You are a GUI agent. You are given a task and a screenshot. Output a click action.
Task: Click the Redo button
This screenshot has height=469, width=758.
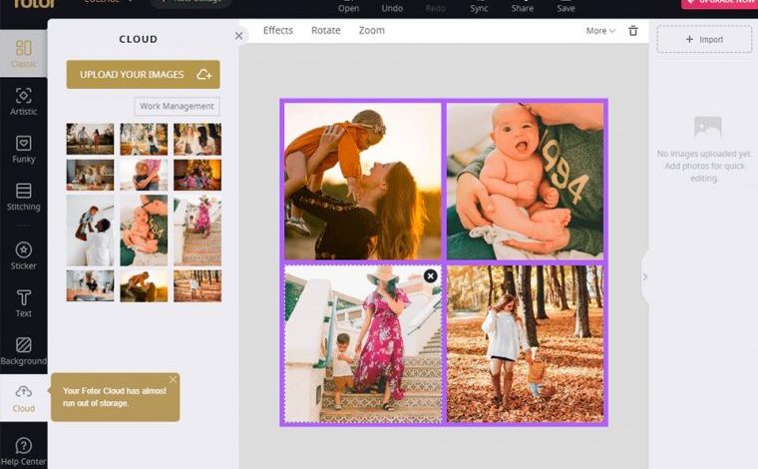(436, 6)
